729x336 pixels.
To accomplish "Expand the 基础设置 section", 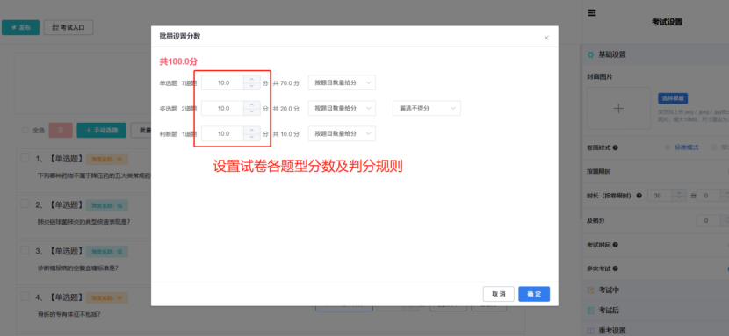I will [x=655, y=54].
